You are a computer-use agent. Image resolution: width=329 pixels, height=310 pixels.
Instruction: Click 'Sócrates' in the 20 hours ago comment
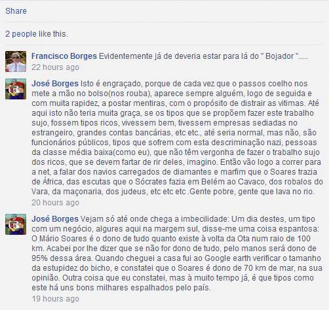pos(150,182)
